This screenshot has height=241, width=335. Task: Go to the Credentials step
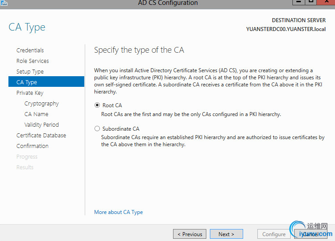pos(30,51)
